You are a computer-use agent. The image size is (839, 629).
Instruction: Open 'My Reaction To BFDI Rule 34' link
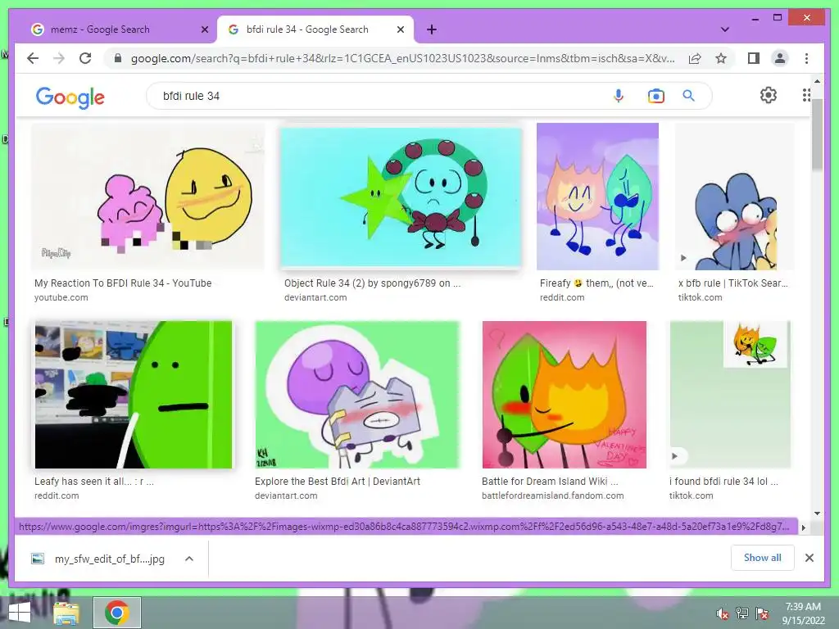click(123, 283)
